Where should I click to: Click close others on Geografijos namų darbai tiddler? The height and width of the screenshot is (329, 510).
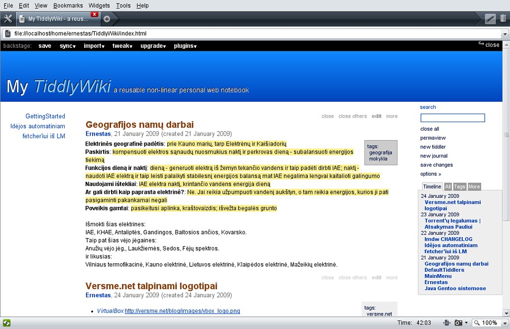353,116
